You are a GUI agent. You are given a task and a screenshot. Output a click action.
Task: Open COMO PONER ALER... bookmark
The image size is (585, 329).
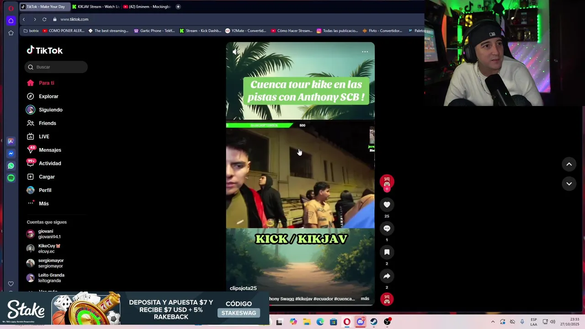(64, 31)
